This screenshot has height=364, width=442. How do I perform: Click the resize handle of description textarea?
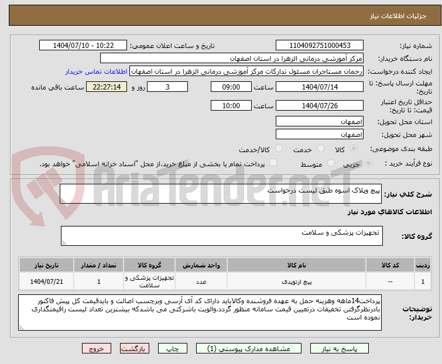pyautogui.click(x=63, y=201)
